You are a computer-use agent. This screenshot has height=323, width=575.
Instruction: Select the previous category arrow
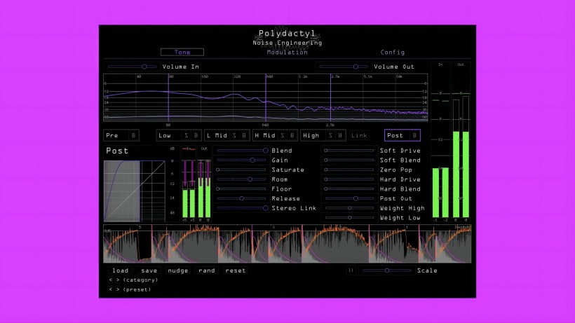click(110, 280)
